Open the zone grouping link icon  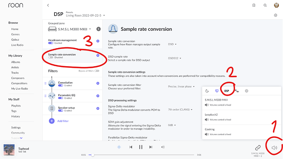[x=258, y=148]
